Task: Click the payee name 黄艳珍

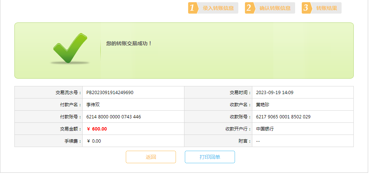Action: (263, 105)
